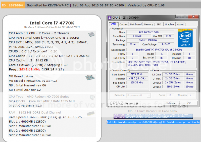Click the BB code URL text field
This screenshot has height=142, width=201.
[153, 122]
